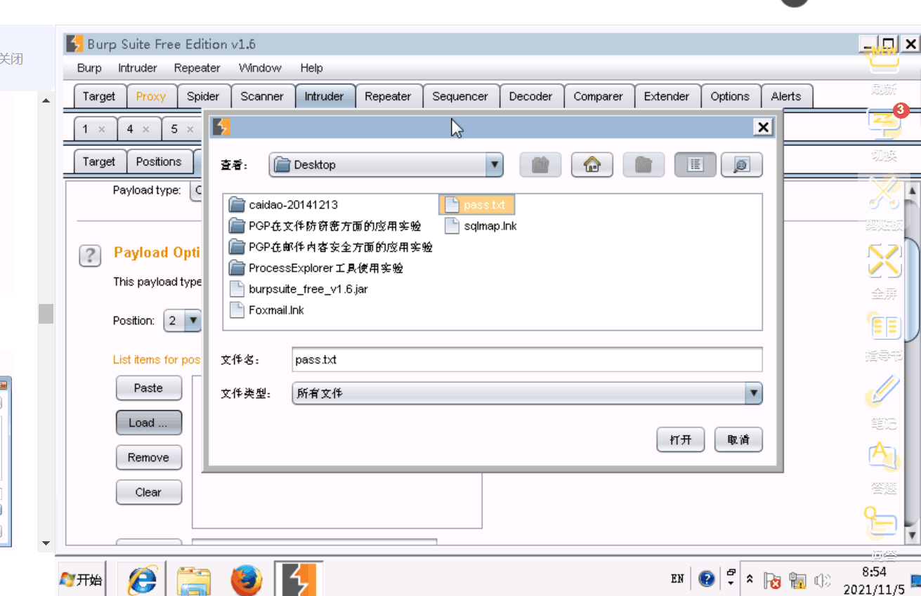921x596 pixels.
Task: Open file explorer from taskbar
Action: point(194,580)
